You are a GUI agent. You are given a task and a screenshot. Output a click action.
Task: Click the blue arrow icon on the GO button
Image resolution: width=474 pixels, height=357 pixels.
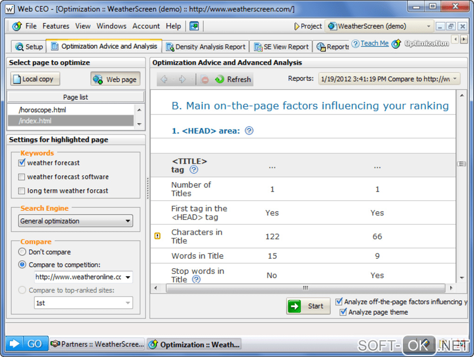tap(14, 344)
